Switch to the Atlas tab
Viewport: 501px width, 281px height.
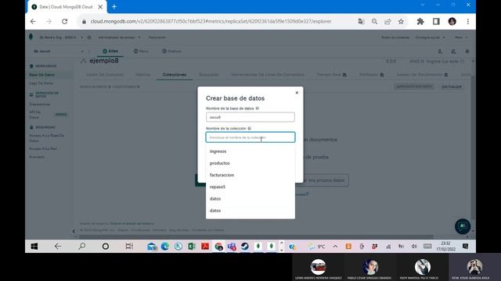pyautogui.click(x=110, y=51)
